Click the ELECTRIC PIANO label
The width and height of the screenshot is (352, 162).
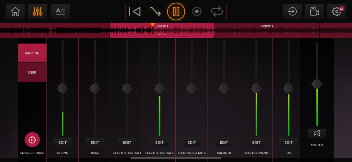point(256,153)
